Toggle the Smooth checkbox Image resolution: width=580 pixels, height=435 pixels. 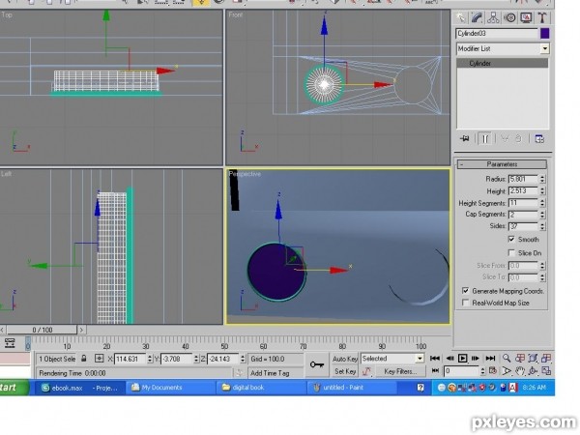point(511,239)
